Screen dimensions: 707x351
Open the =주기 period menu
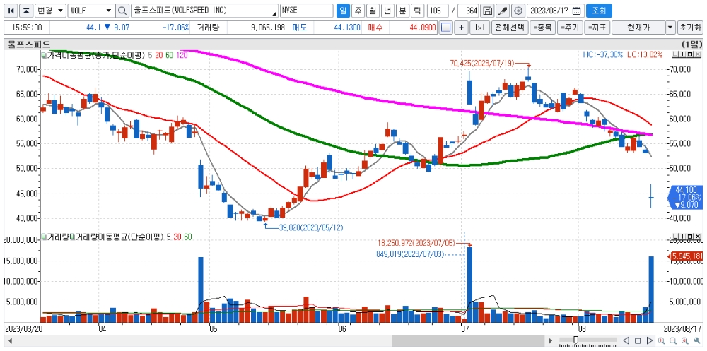pos(569,28)
